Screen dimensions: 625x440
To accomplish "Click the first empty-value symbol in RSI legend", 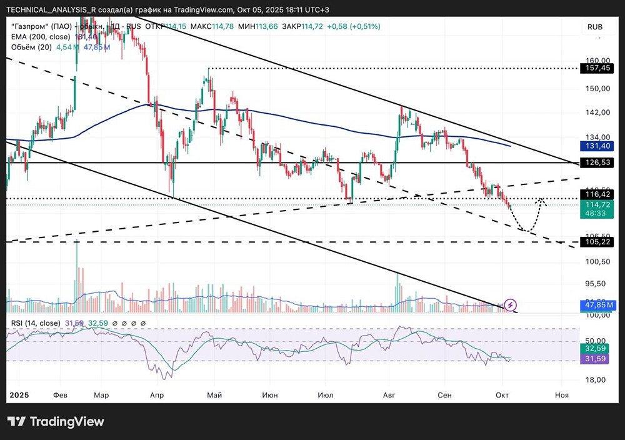I will (x=115, y=323).
